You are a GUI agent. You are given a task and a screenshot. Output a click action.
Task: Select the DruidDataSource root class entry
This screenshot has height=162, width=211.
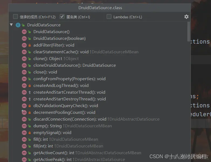point(44,25)
